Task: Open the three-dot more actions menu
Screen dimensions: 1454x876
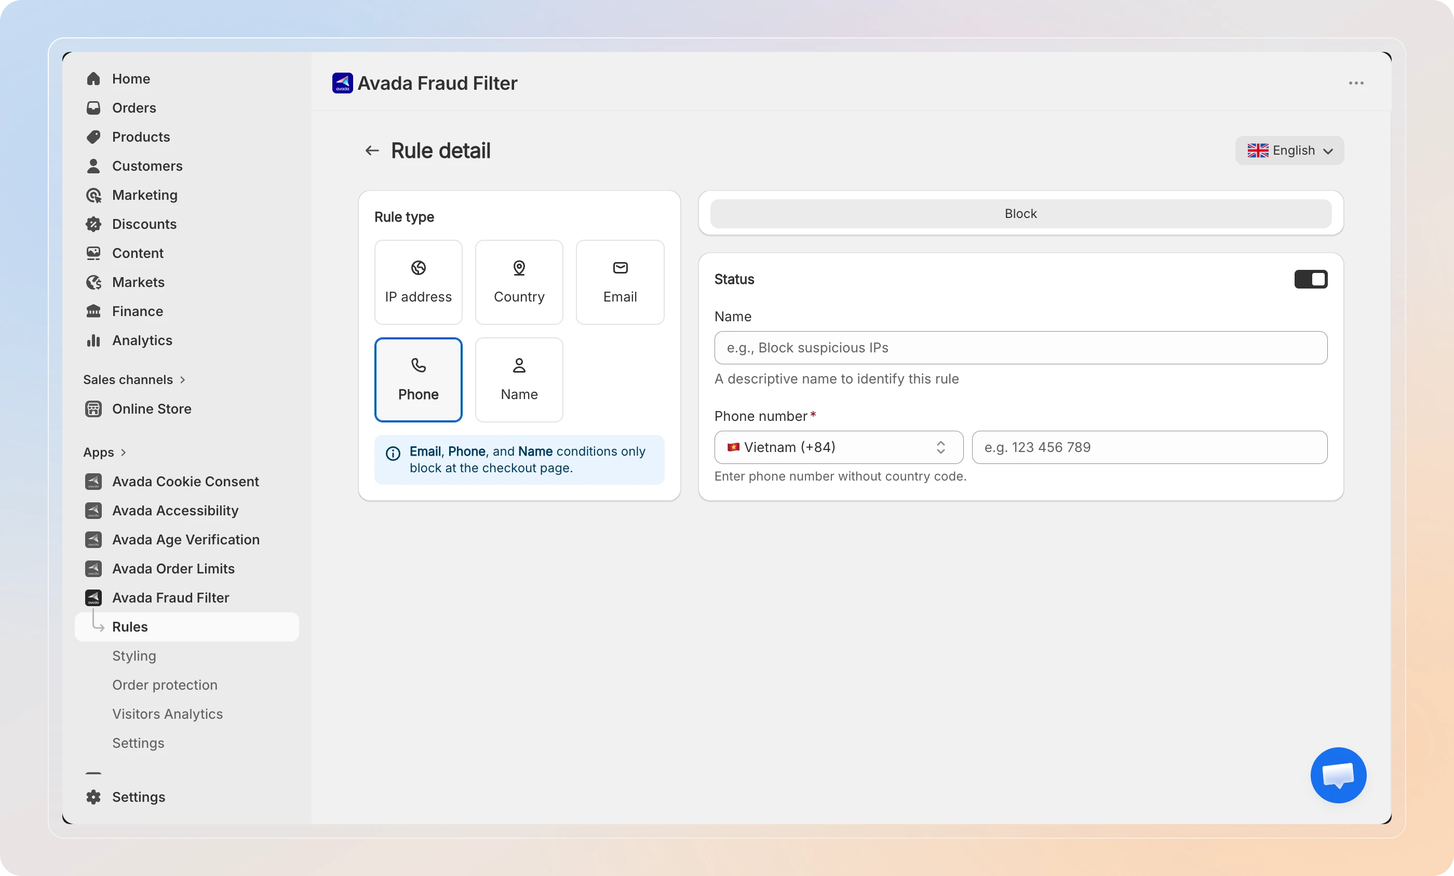Action: pyautogui.click(x=1356, y=83)
